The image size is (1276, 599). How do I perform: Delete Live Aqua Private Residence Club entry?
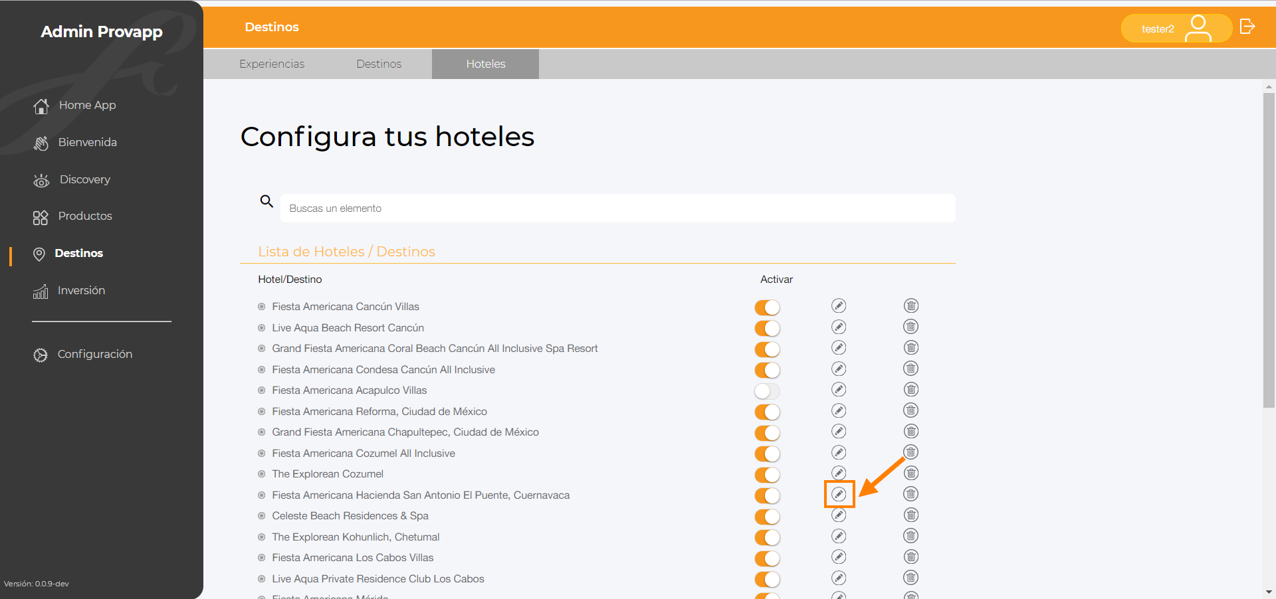[911, 578]
